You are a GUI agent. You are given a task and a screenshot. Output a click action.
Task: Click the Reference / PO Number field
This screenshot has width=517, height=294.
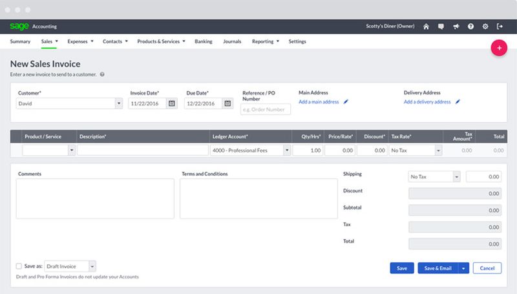[x=266, y=109]
